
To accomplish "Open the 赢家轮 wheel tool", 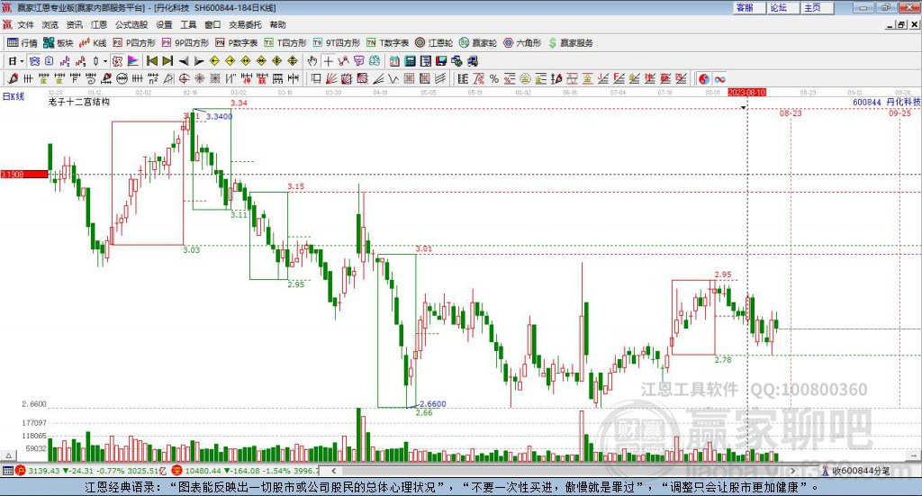I will pos(478,43).
